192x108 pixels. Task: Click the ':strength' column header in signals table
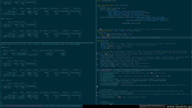click(x=12, y=50)
